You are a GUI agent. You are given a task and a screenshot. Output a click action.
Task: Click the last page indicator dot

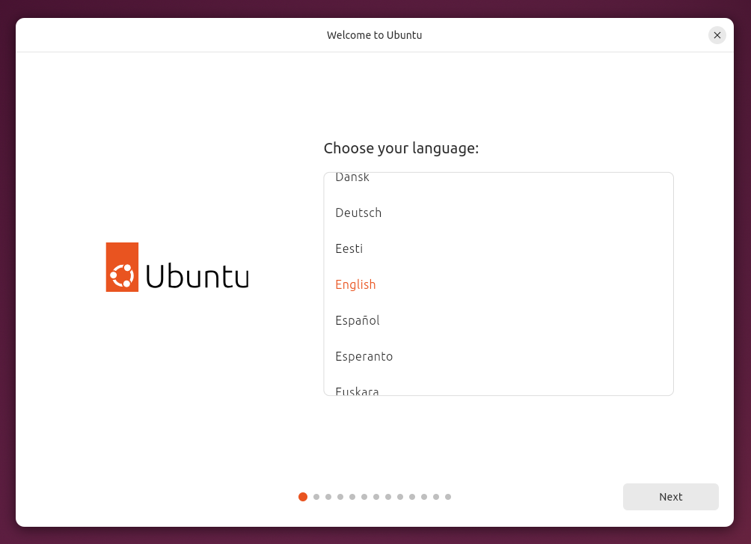447,496
